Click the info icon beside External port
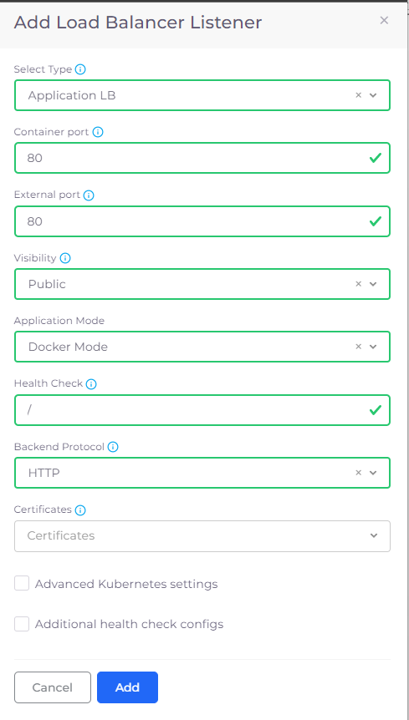The image size is (409, 720). pos(89,195)
